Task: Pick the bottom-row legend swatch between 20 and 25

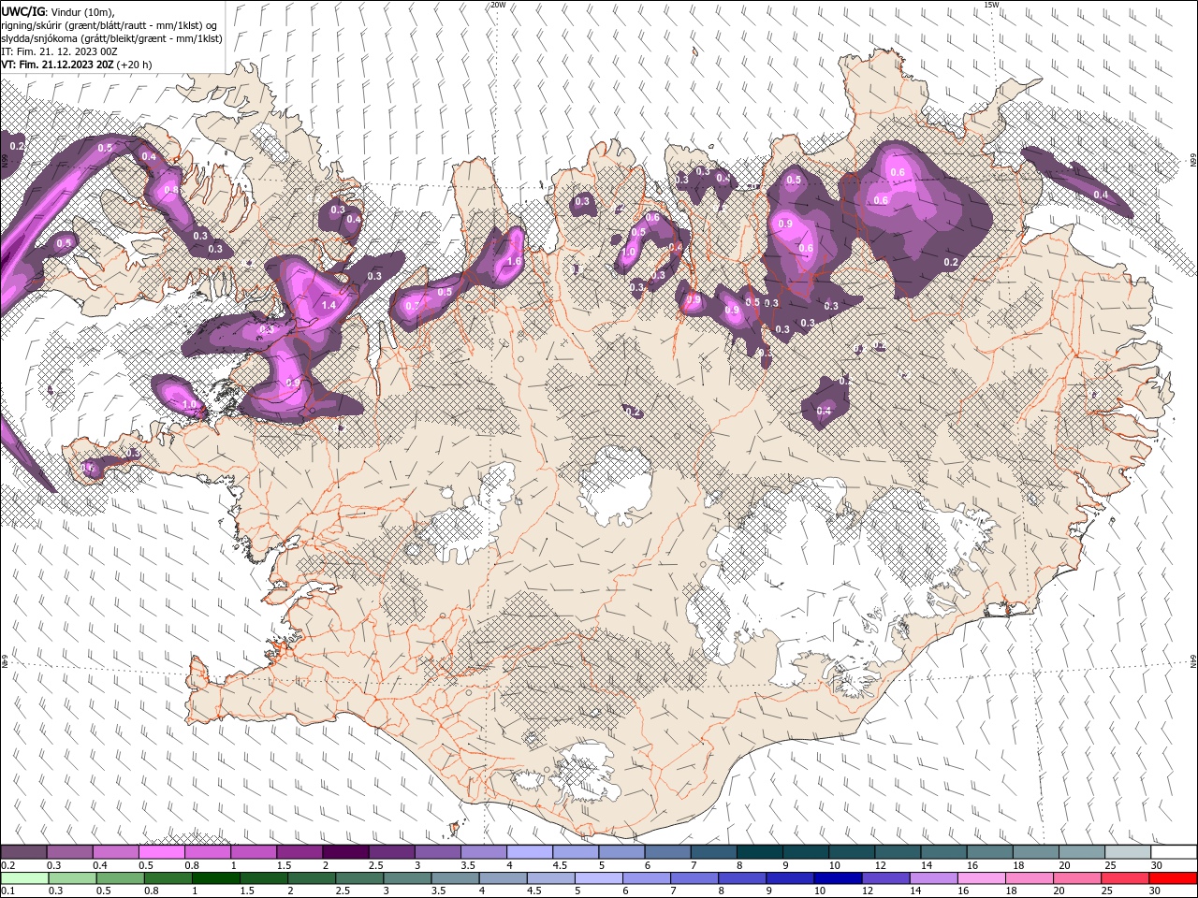Action: 1078,878
